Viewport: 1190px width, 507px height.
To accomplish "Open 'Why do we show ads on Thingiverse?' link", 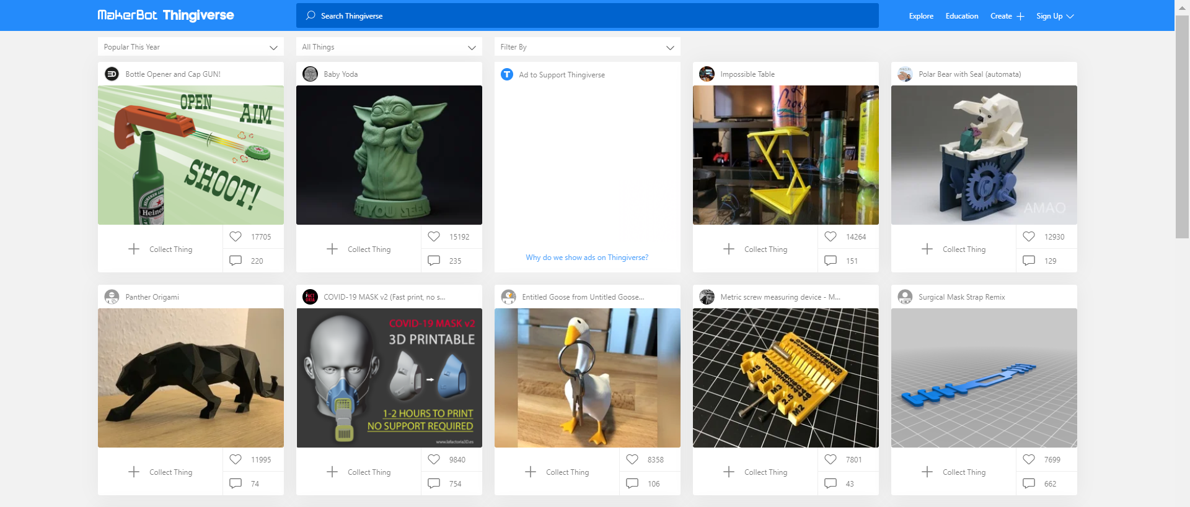I will coord(587,258).
